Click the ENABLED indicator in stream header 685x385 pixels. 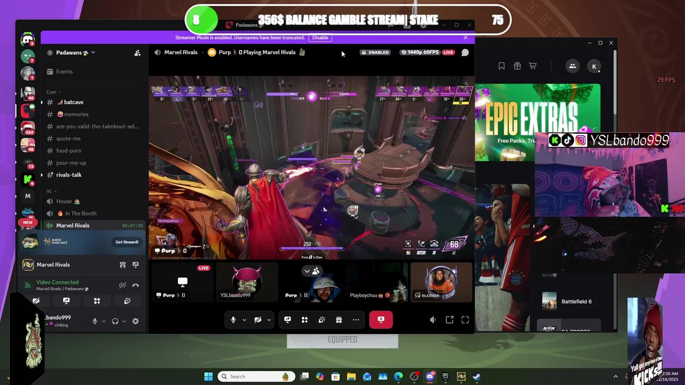pyautogui.click(x=375, y=52)
